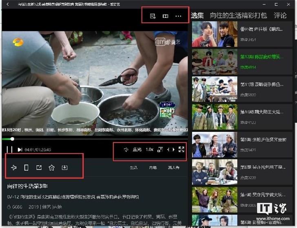Screen dimensions: 297x228
Task: Toggle the stretch-width display icon
Action: coord(171,150)
